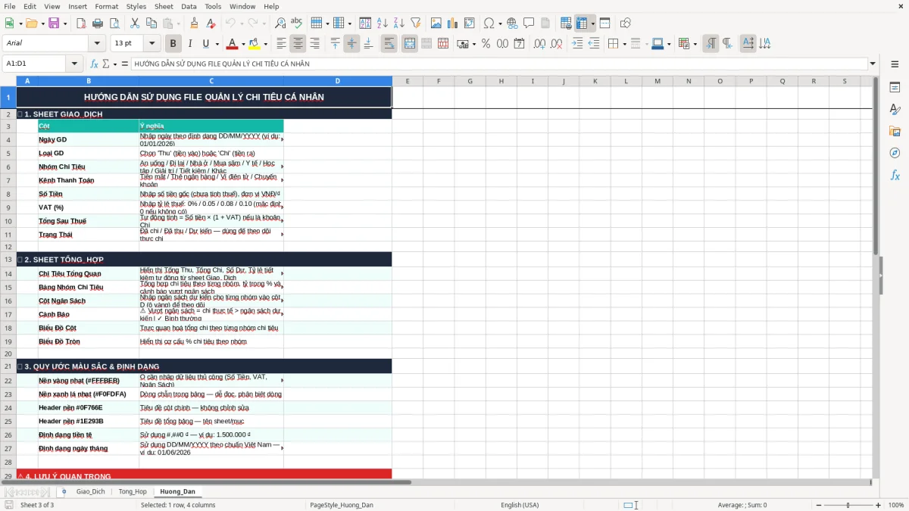
Task: Run the spelling check
Action: [x=297, y=23]
